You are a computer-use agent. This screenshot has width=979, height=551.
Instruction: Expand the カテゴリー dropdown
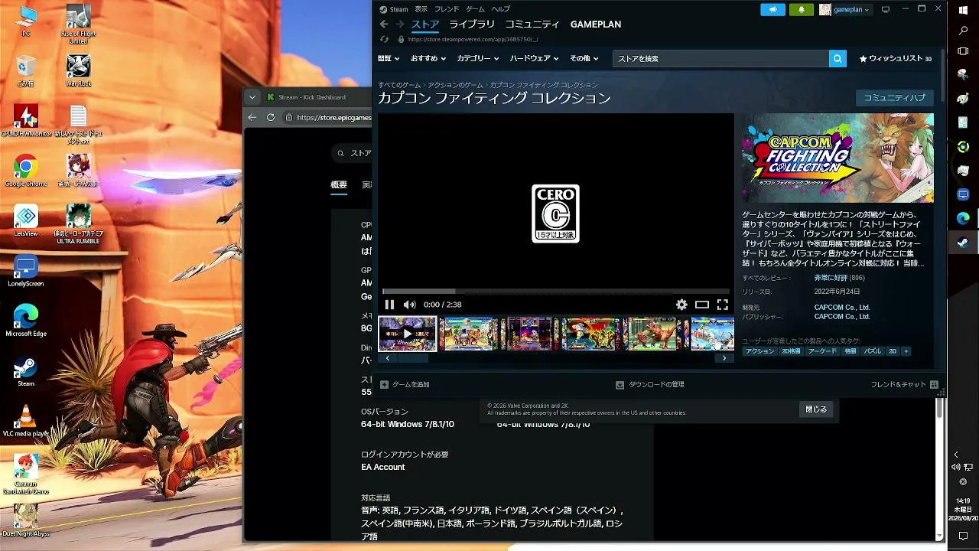click(477, 58)
